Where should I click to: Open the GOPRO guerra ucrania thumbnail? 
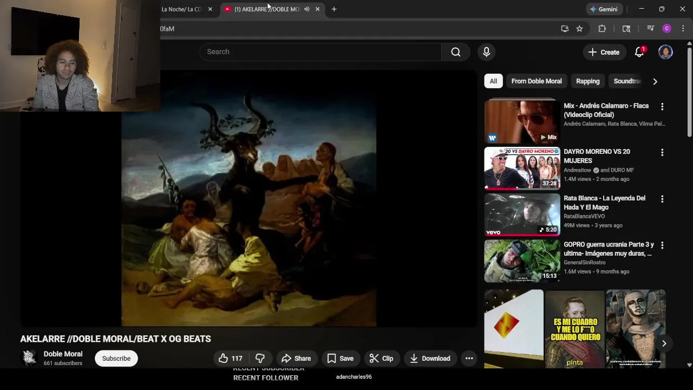522,261
